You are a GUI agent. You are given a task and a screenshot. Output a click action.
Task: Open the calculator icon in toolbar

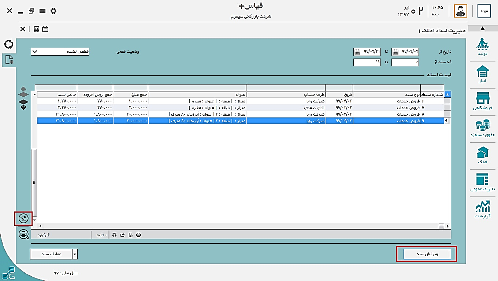(37, 29)
